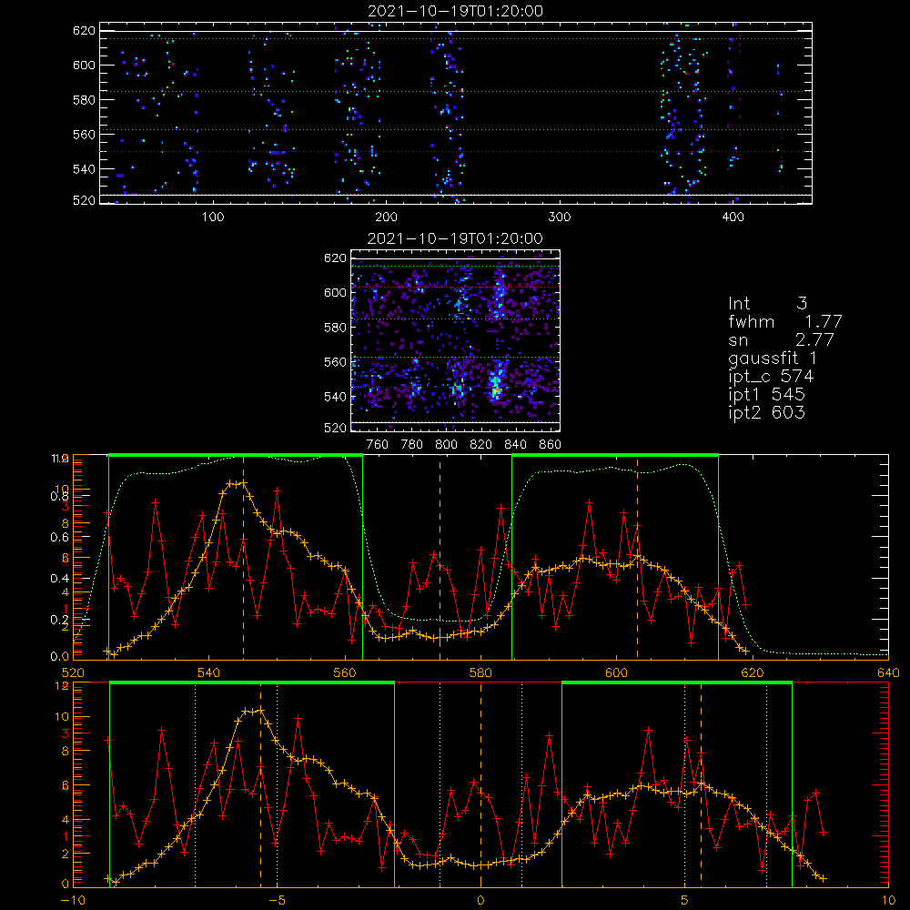Click x-axis label -5 on bottom plot

(x=277, y=901)
